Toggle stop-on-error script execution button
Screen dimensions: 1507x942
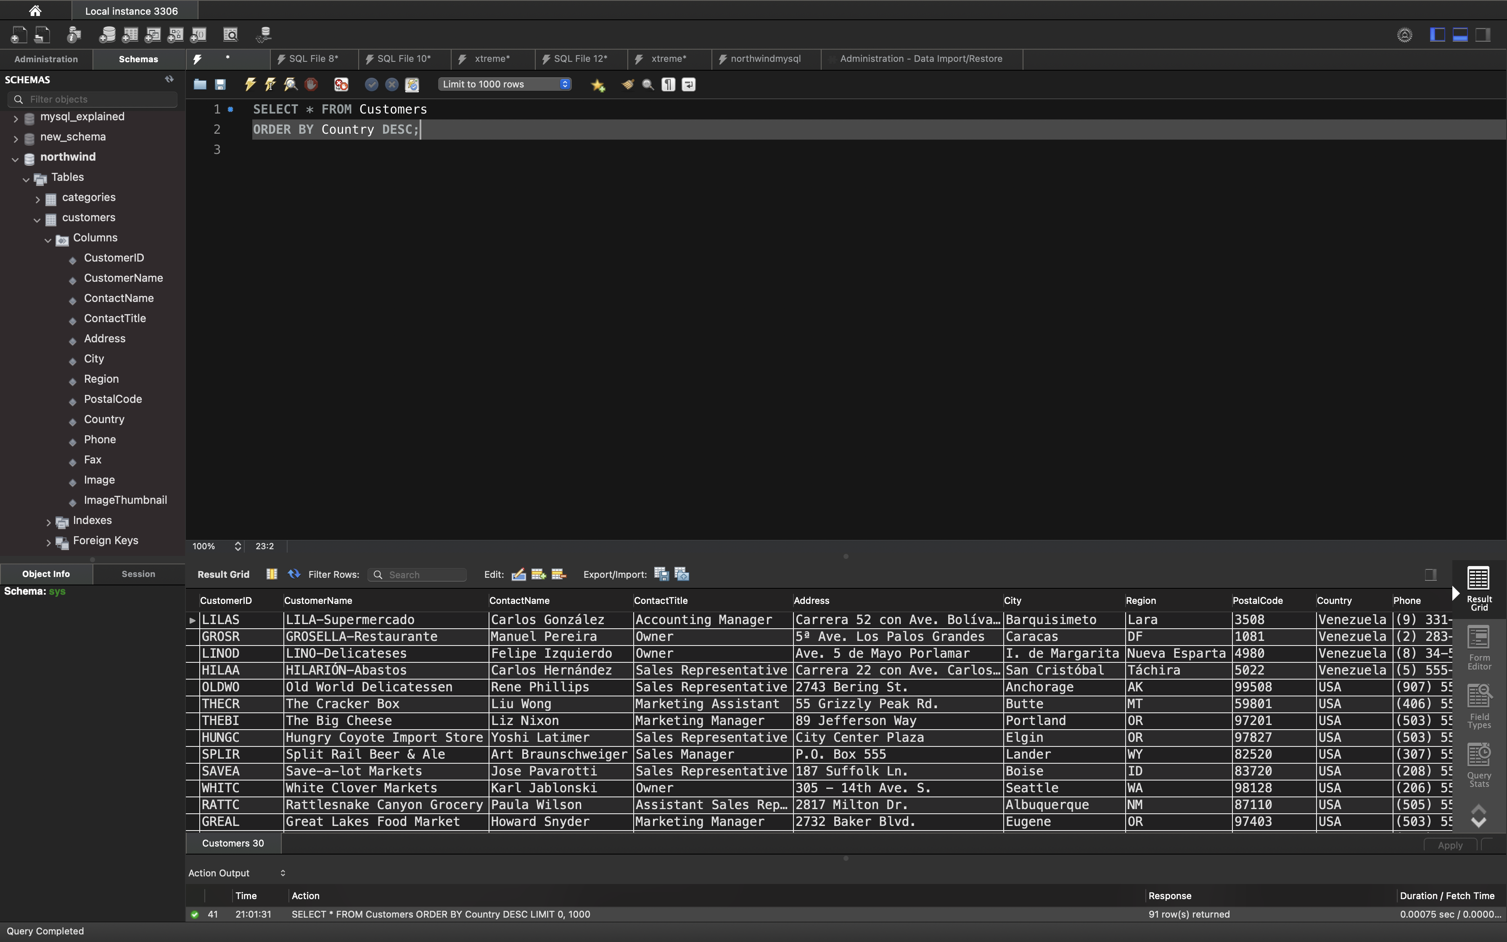tap(341, 84)
